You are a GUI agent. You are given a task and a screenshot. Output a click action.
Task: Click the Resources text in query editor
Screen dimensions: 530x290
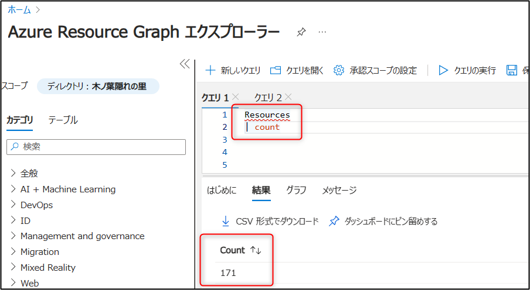(267, 115)
